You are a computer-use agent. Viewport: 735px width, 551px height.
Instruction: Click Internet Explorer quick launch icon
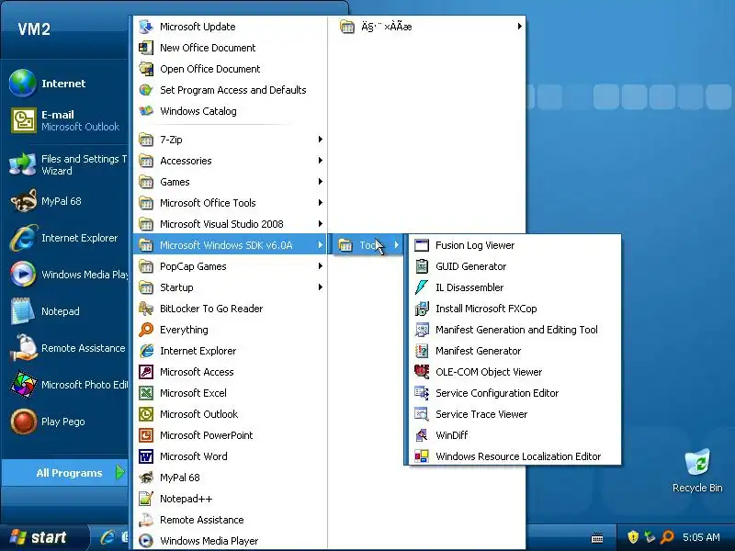[107, 537]
